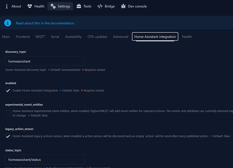
Task: Click 'Requires restart' under discovery_topic
Action: (95, 70)
